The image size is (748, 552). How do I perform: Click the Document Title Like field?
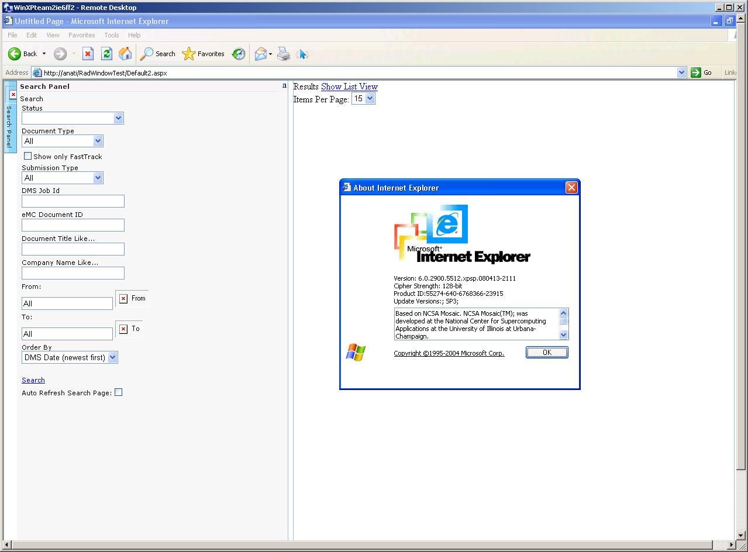(x=73, y=249)
